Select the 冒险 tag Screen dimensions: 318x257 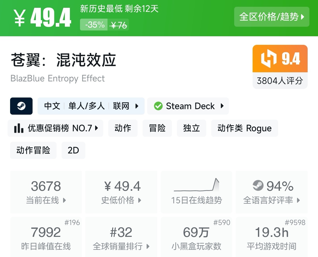157,128
